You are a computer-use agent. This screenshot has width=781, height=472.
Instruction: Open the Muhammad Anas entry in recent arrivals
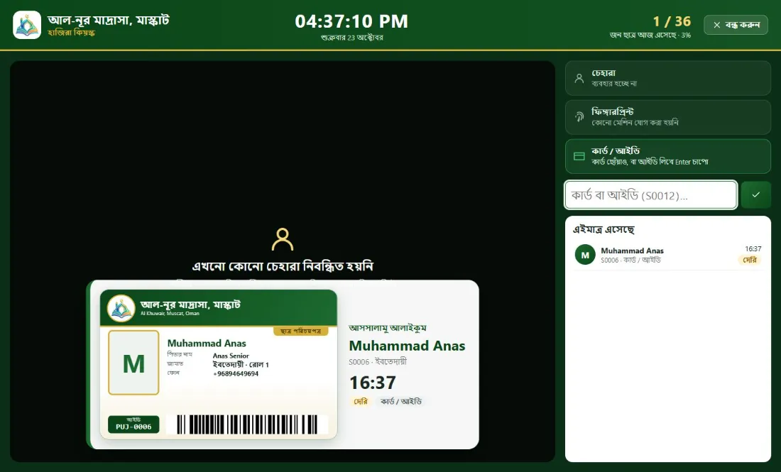(668, 255)
